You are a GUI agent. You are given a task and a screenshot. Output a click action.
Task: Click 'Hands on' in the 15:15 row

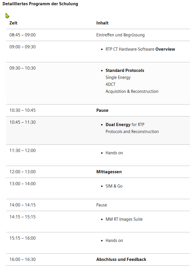click(x=114, y=241)
